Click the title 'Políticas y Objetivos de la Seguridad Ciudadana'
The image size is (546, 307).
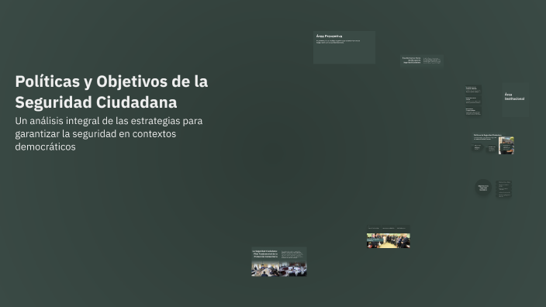pos(112,92)
